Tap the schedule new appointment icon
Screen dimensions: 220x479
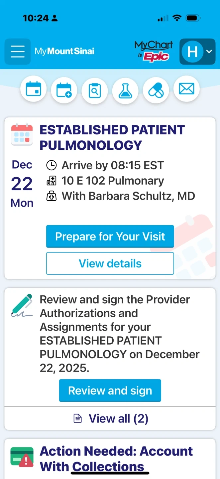[64, 90]
